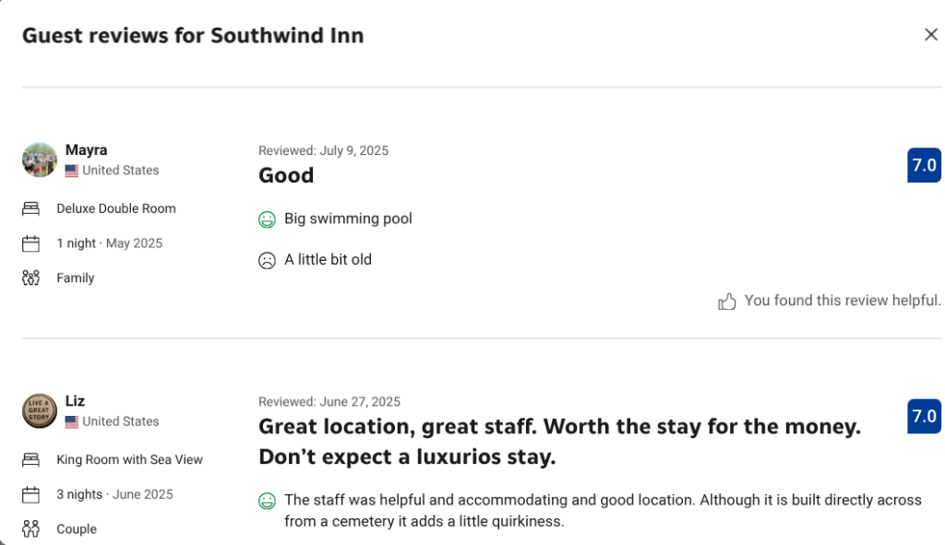This screenshot has height=545, width=945.
Task: Click Mayra's 7.0 score badge
Action: coord(924,165)
